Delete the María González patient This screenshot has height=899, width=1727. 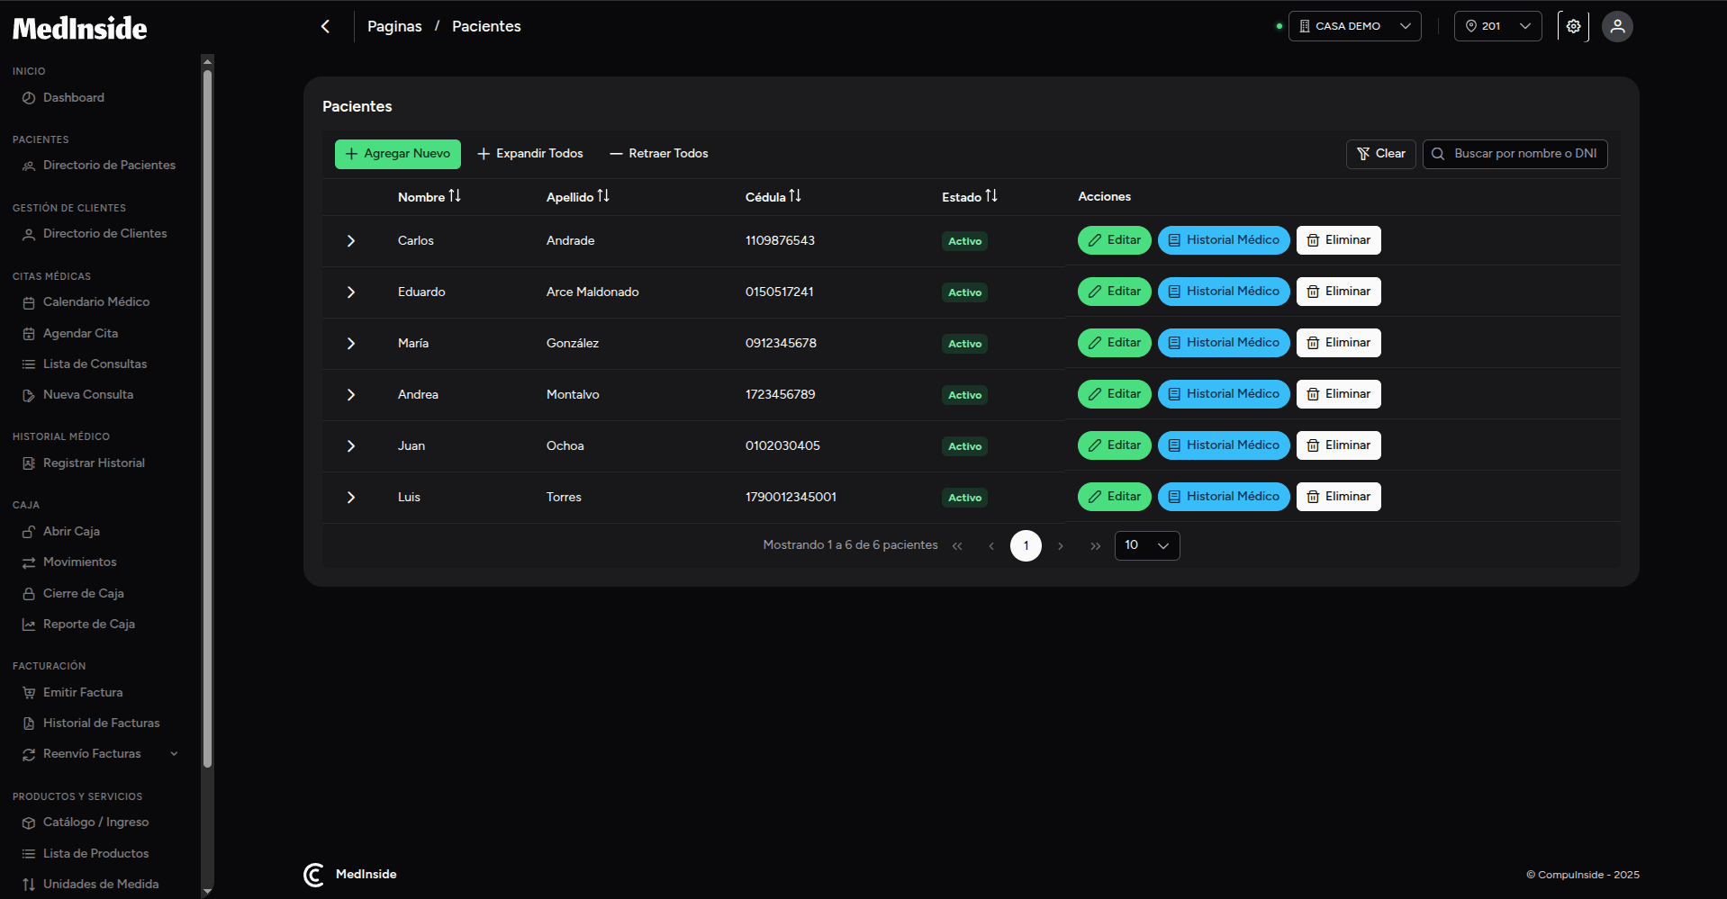coord(1339,343)
